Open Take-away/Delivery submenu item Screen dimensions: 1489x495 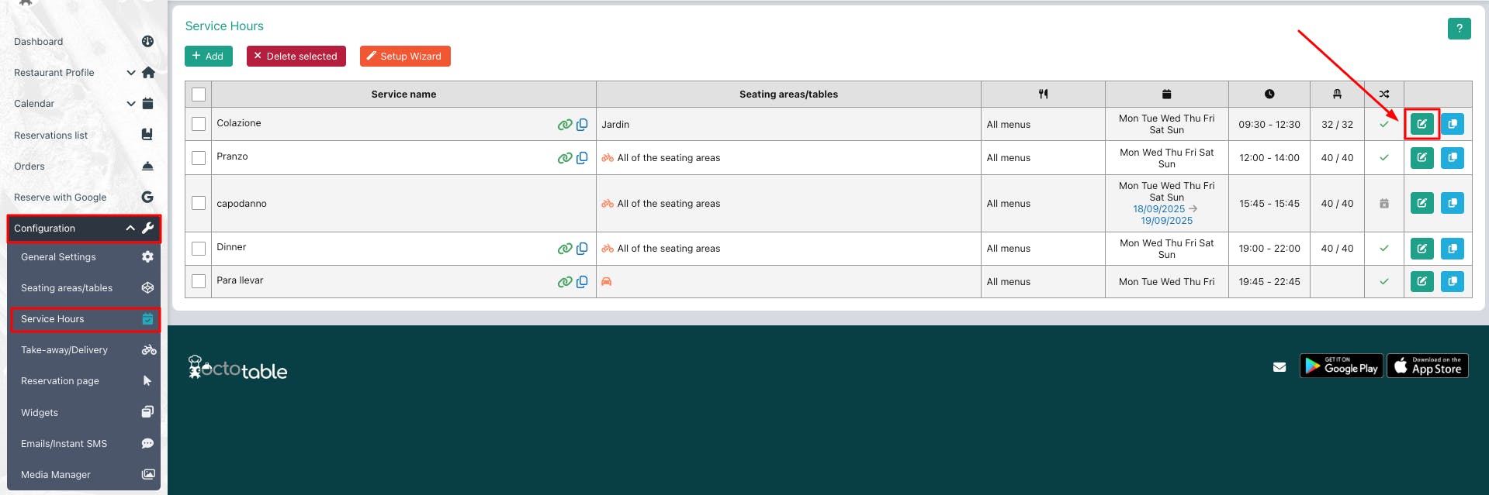84,350
